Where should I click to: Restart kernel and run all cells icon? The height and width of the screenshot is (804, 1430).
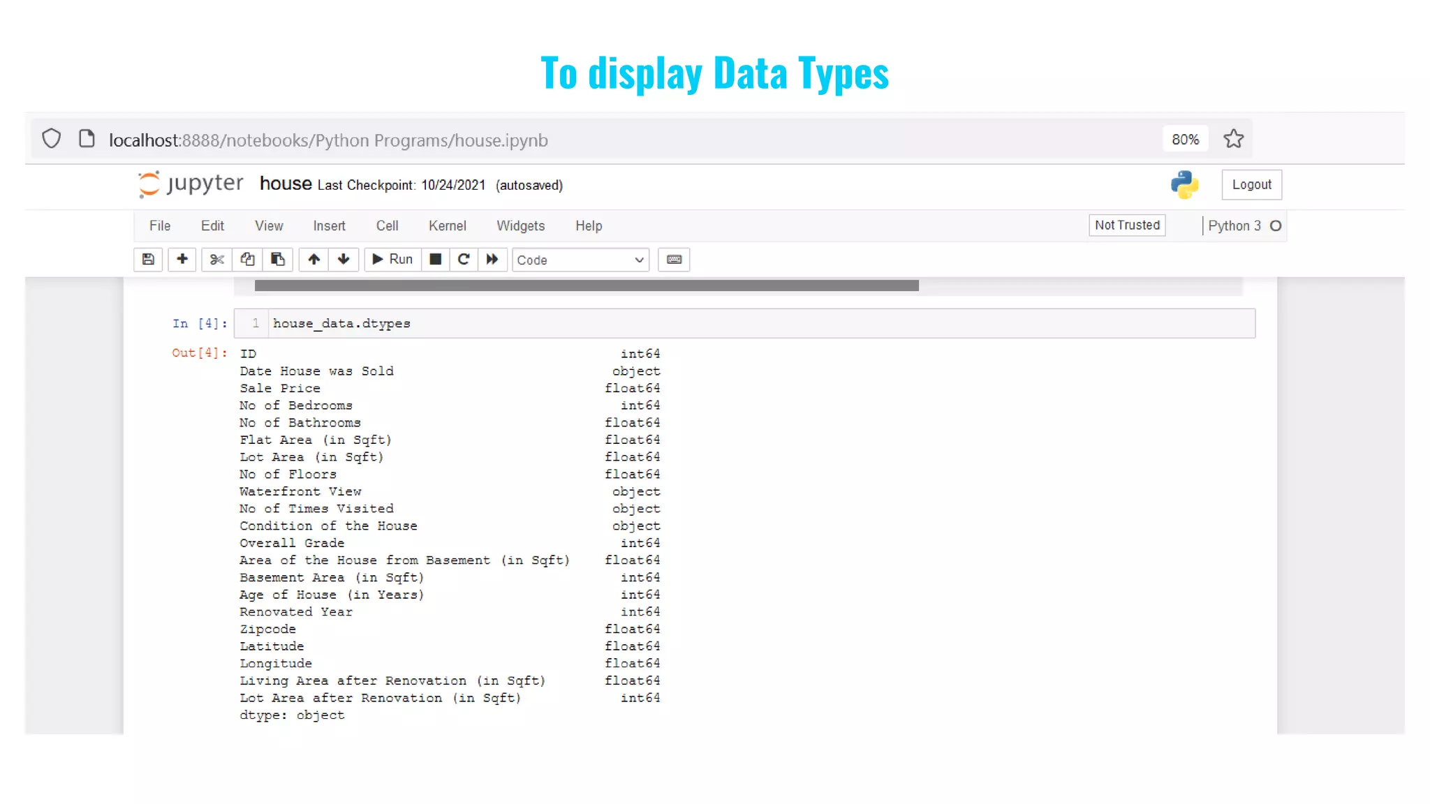pos(492,260)
